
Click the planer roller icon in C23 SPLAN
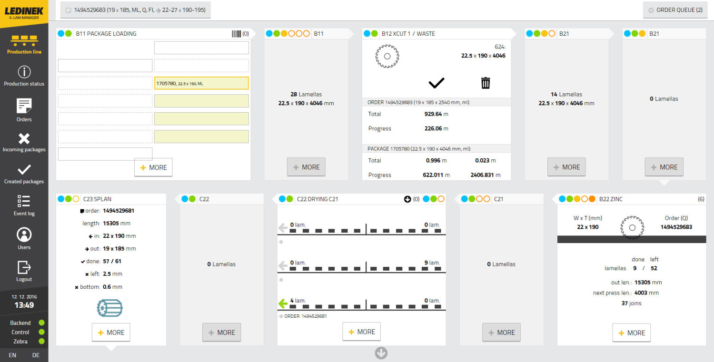pos(109,308)
